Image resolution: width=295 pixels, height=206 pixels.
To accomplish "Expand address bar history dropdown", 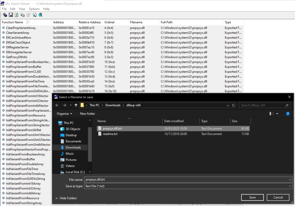I will 228,105.
